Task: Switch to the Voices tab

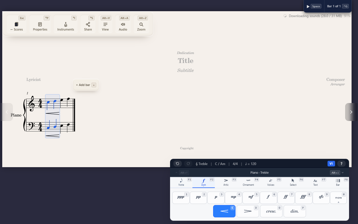Action: [x=271, y=182]
